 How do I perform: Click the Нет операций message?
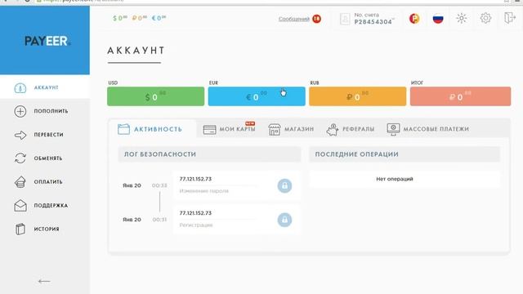(x=395, y=179)
